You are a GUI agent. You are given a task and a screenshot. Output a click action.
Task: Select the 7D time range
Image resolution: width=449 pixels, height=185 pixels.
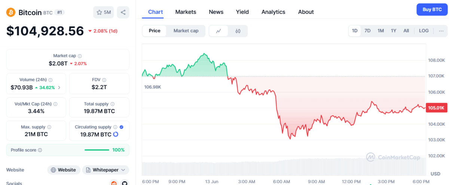click(367, 31)
